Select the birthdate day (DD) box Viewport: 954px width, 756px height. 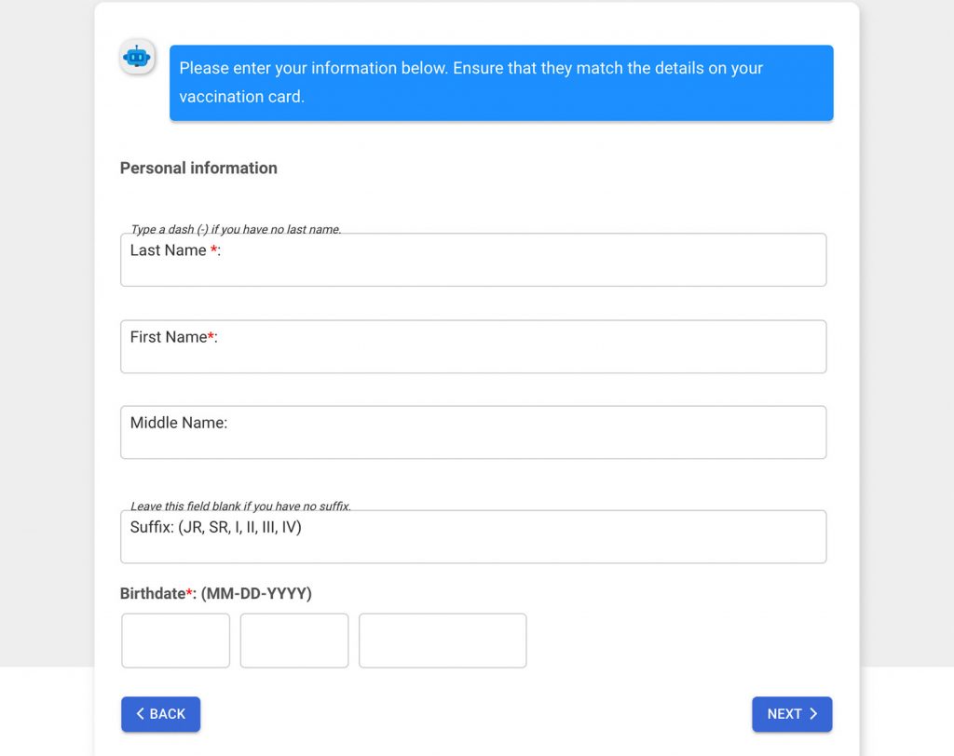click(x=294, y=641)
